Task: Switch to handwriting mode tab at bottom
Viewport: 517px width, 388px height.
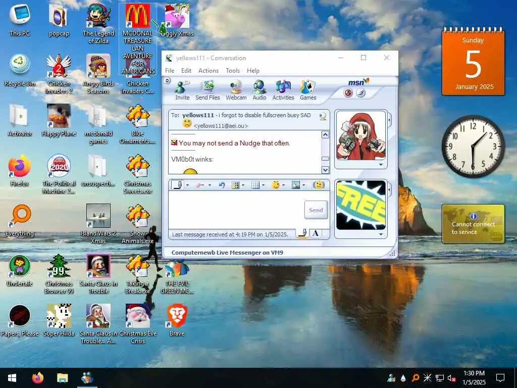Action: [302, 233]
